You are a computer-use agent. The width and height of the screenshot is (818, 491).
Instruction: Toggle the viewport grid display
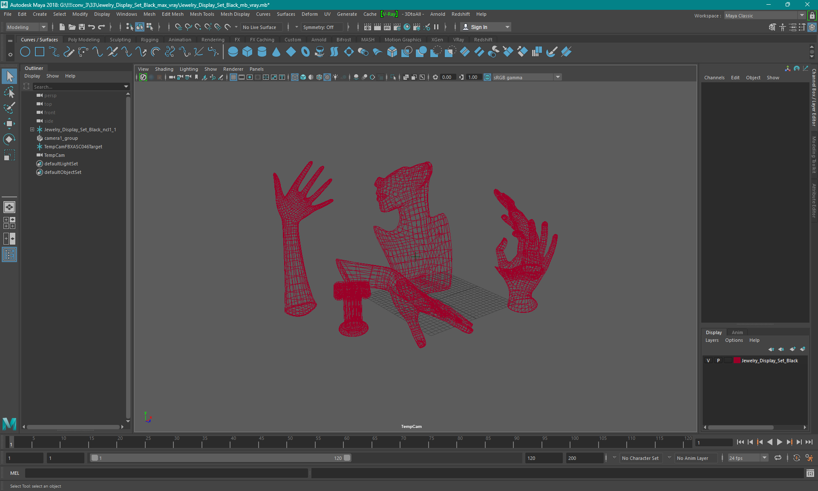[233, 77]
